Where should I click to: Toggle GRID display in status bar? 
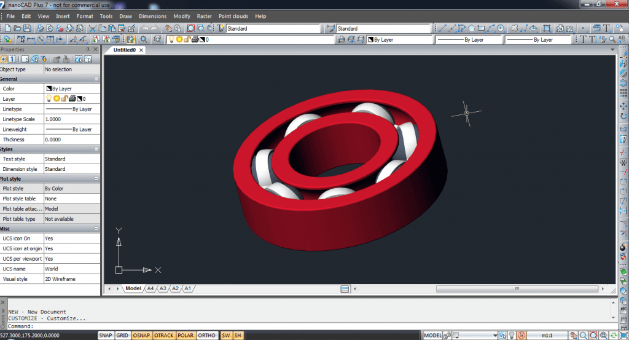click(123, 335)
